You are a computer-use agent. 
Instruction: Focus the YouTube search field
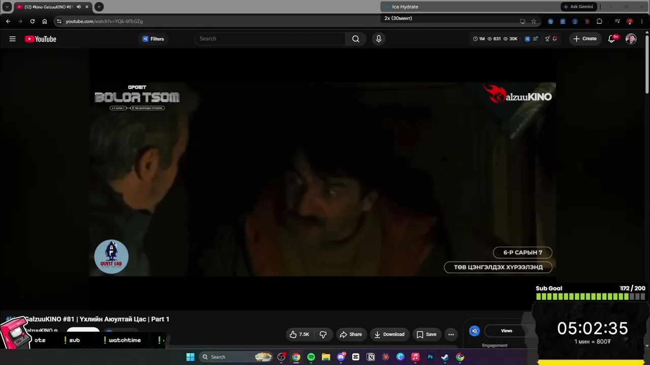coord(270,39)
